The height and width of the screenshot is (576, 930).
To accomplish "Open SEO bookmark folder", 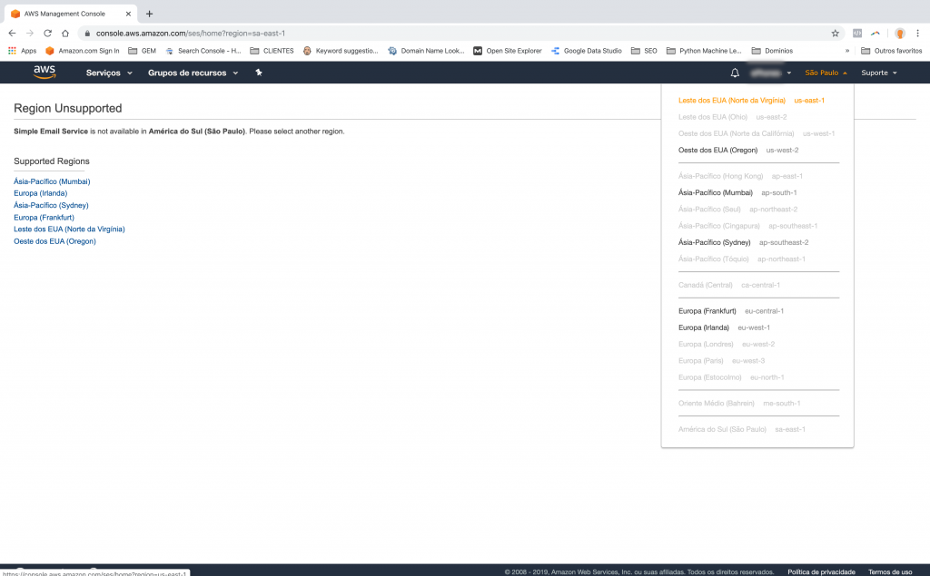I will click(x=644, y=51).
